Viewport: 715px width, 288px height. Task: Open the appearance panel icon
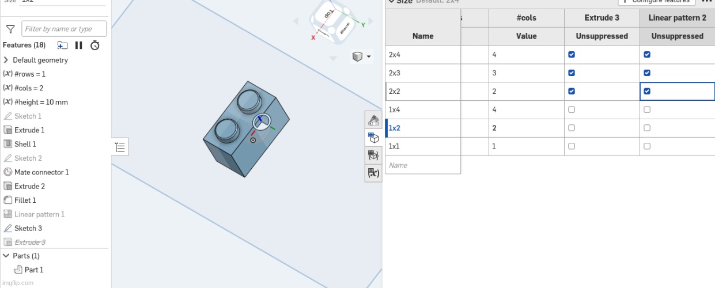pos(373,120)
